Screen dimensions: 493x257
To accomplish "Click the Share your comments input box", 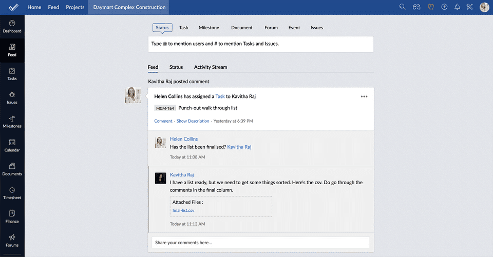I will point(260,243).
